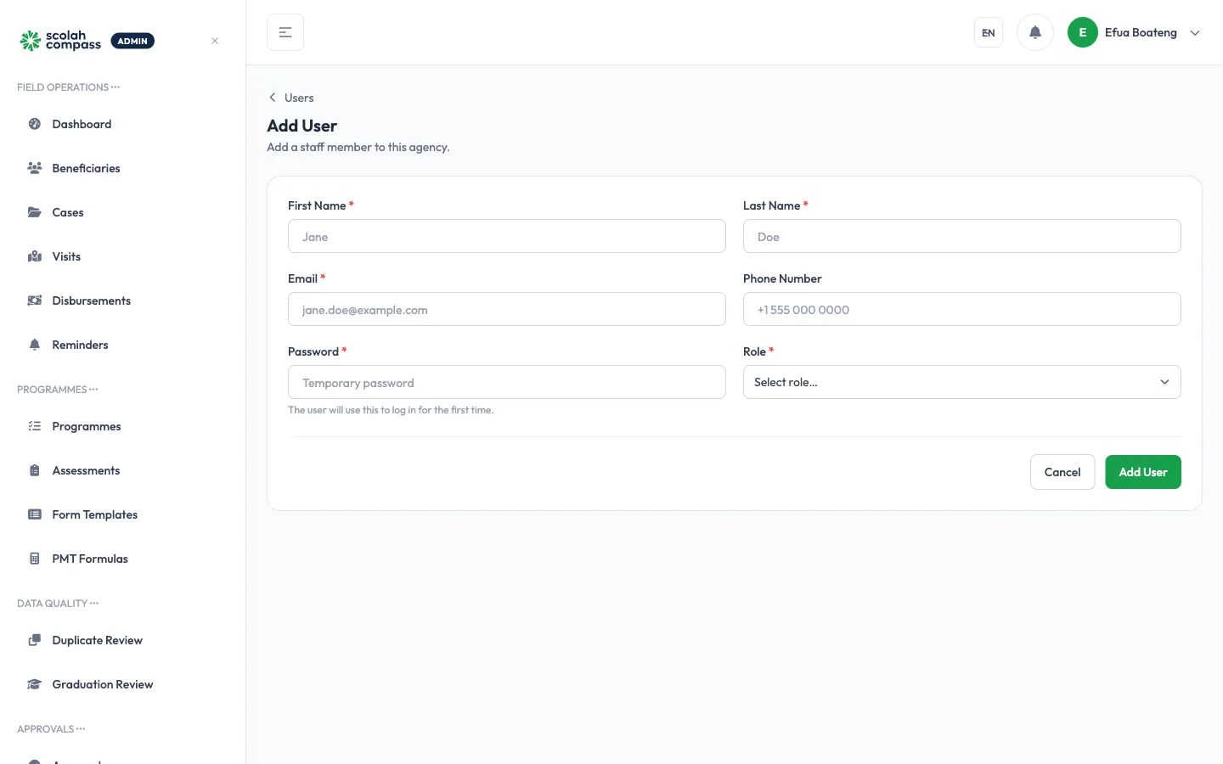Click the Graduation Review cap icon

(35, 684)
